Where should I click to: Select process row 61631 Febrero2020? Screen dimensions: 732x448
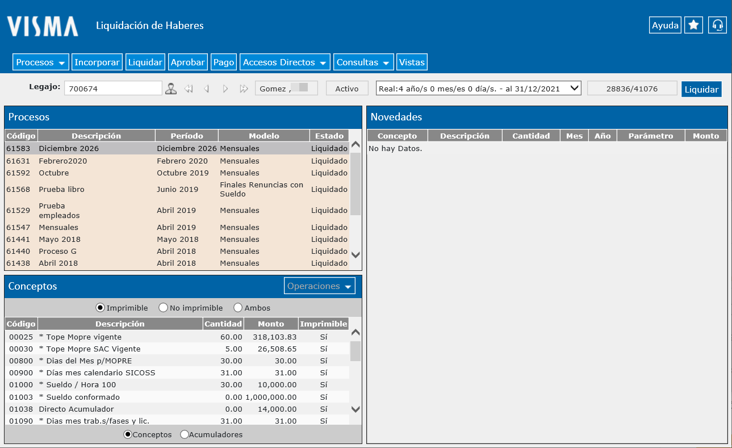coord(177,161)
